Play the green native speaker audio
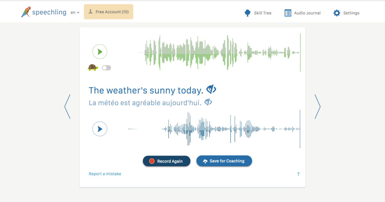 (100, 52)
